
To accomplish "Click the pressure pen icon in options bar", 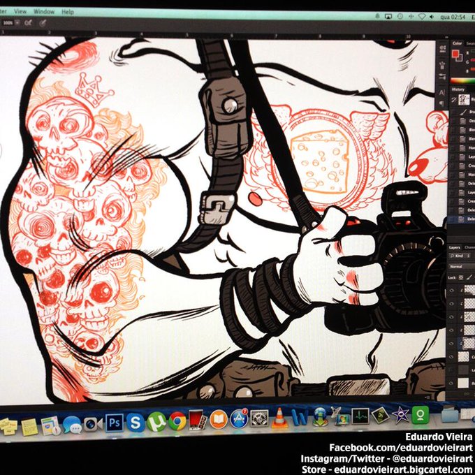I will 43,23.
